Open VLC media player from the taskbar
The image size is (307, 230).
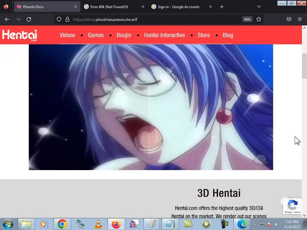(x=98, y=224)
